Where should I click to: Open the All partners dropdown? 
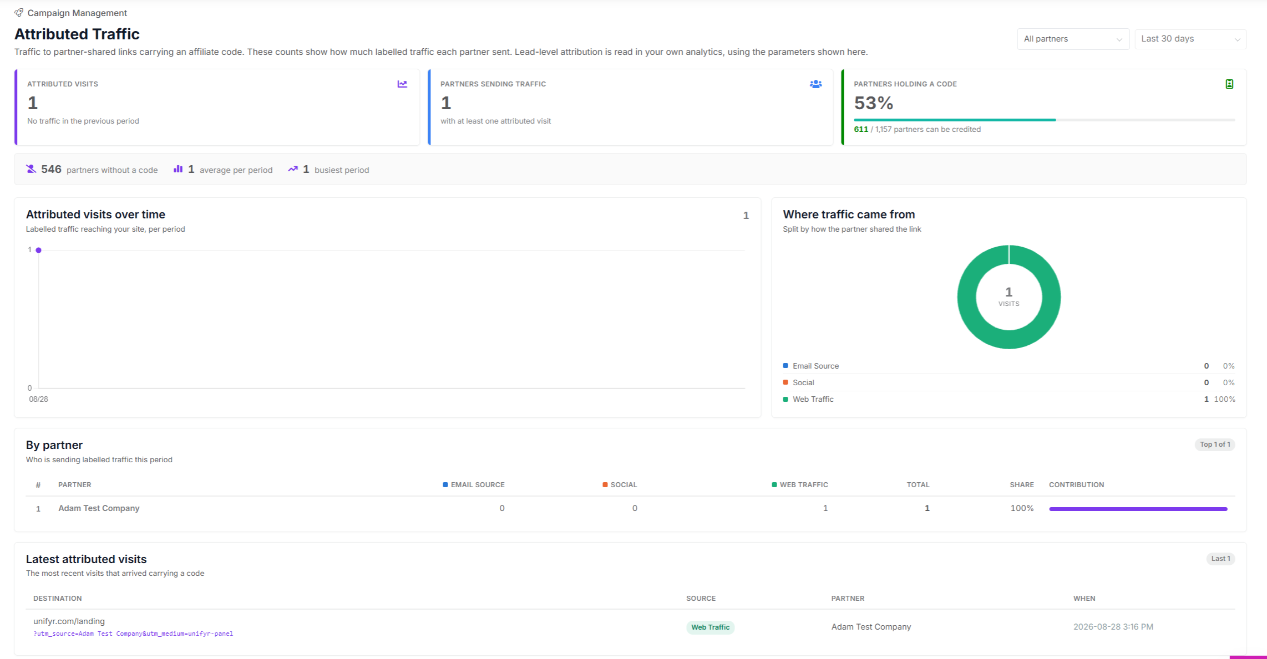click(x=1073, y=39)
